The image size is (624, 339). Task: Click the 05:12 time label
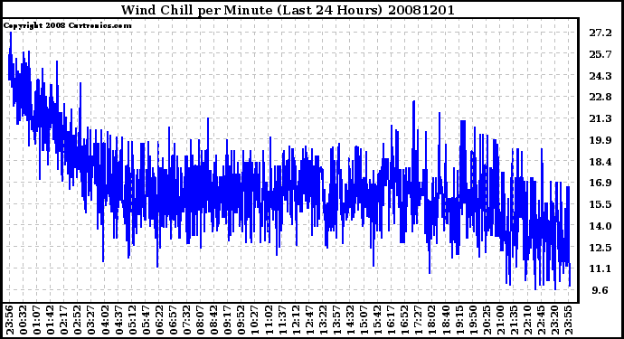click(x=132, y=320)
